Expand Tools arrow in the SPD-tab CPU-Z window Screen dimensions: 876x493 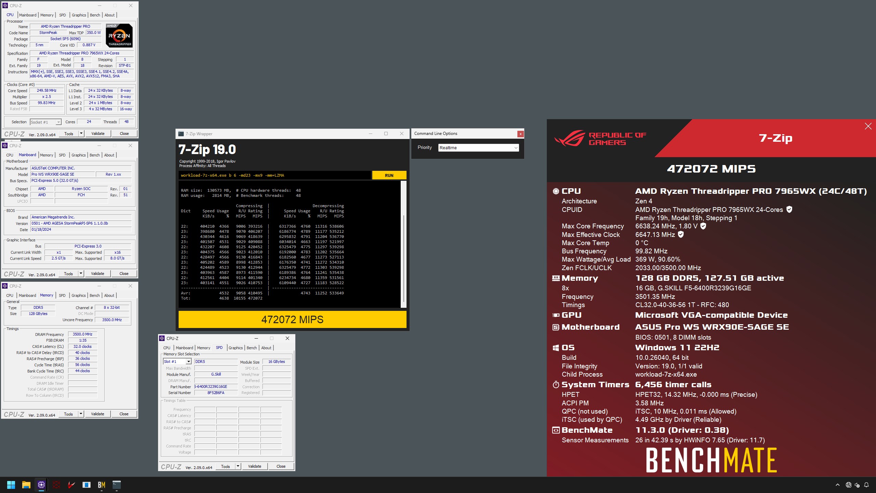tap(238, 466)
